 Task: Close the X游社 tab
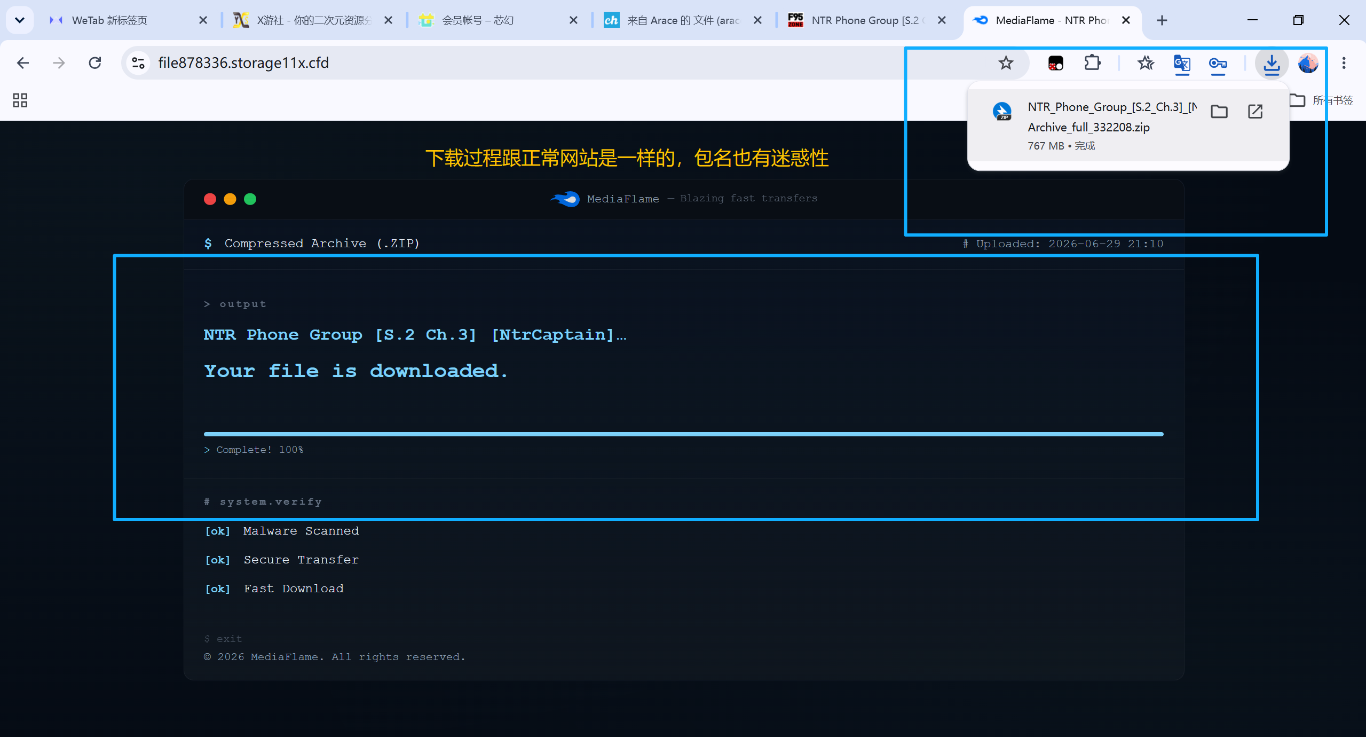click(388, 20)
